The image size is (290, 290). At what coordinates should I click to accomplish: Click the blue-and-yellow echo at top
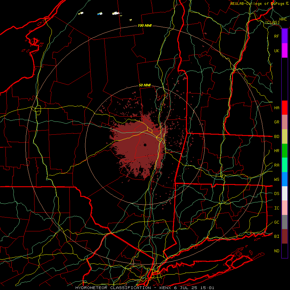pos(100,14)
